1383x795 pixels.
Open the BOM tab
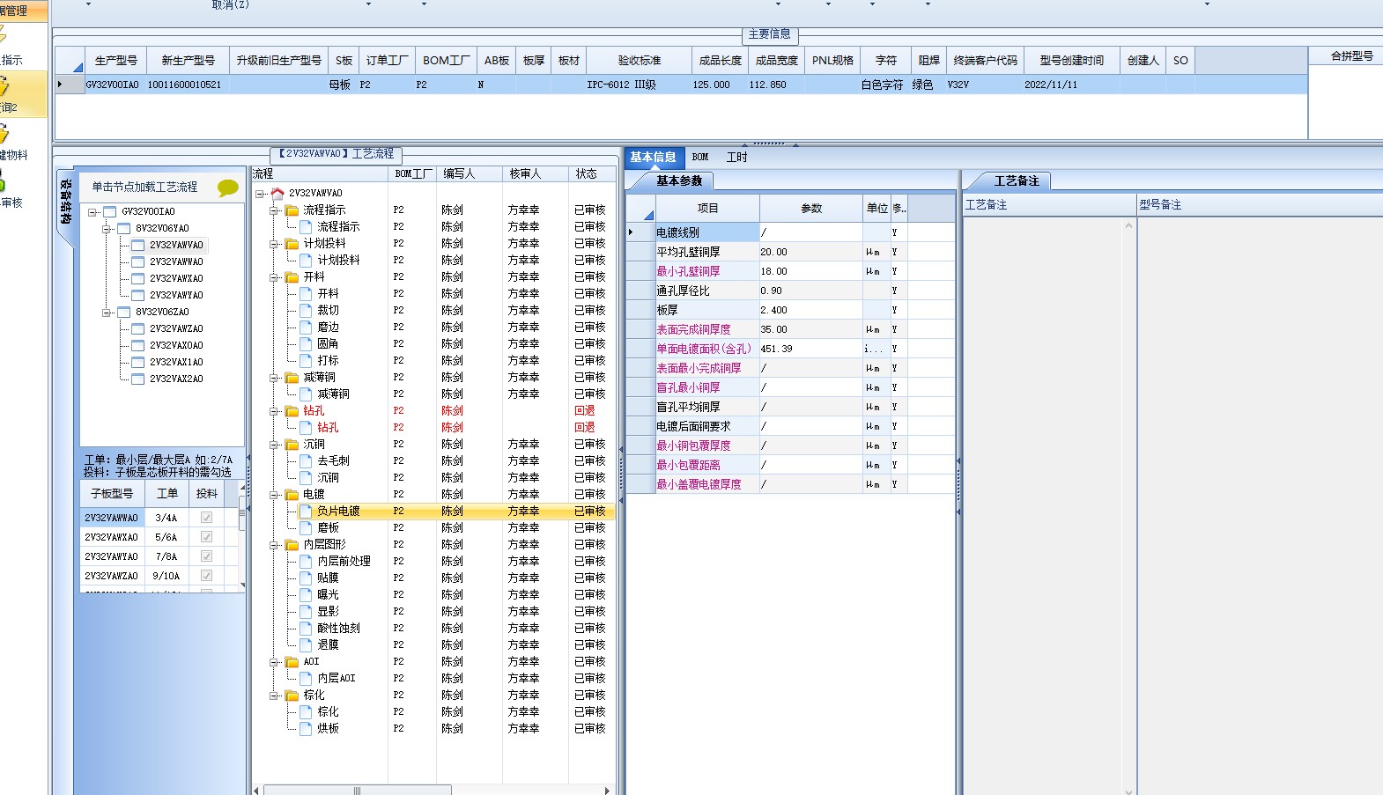point(700,157)
